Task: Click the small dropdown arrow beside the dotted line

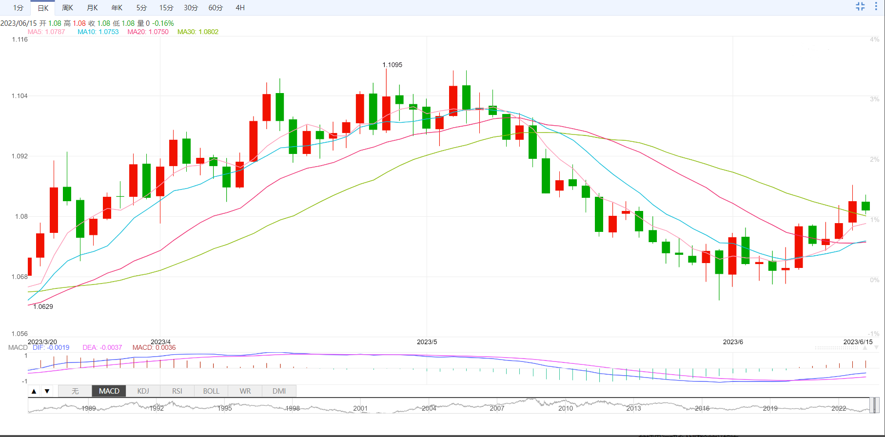Action: (876, 348)
